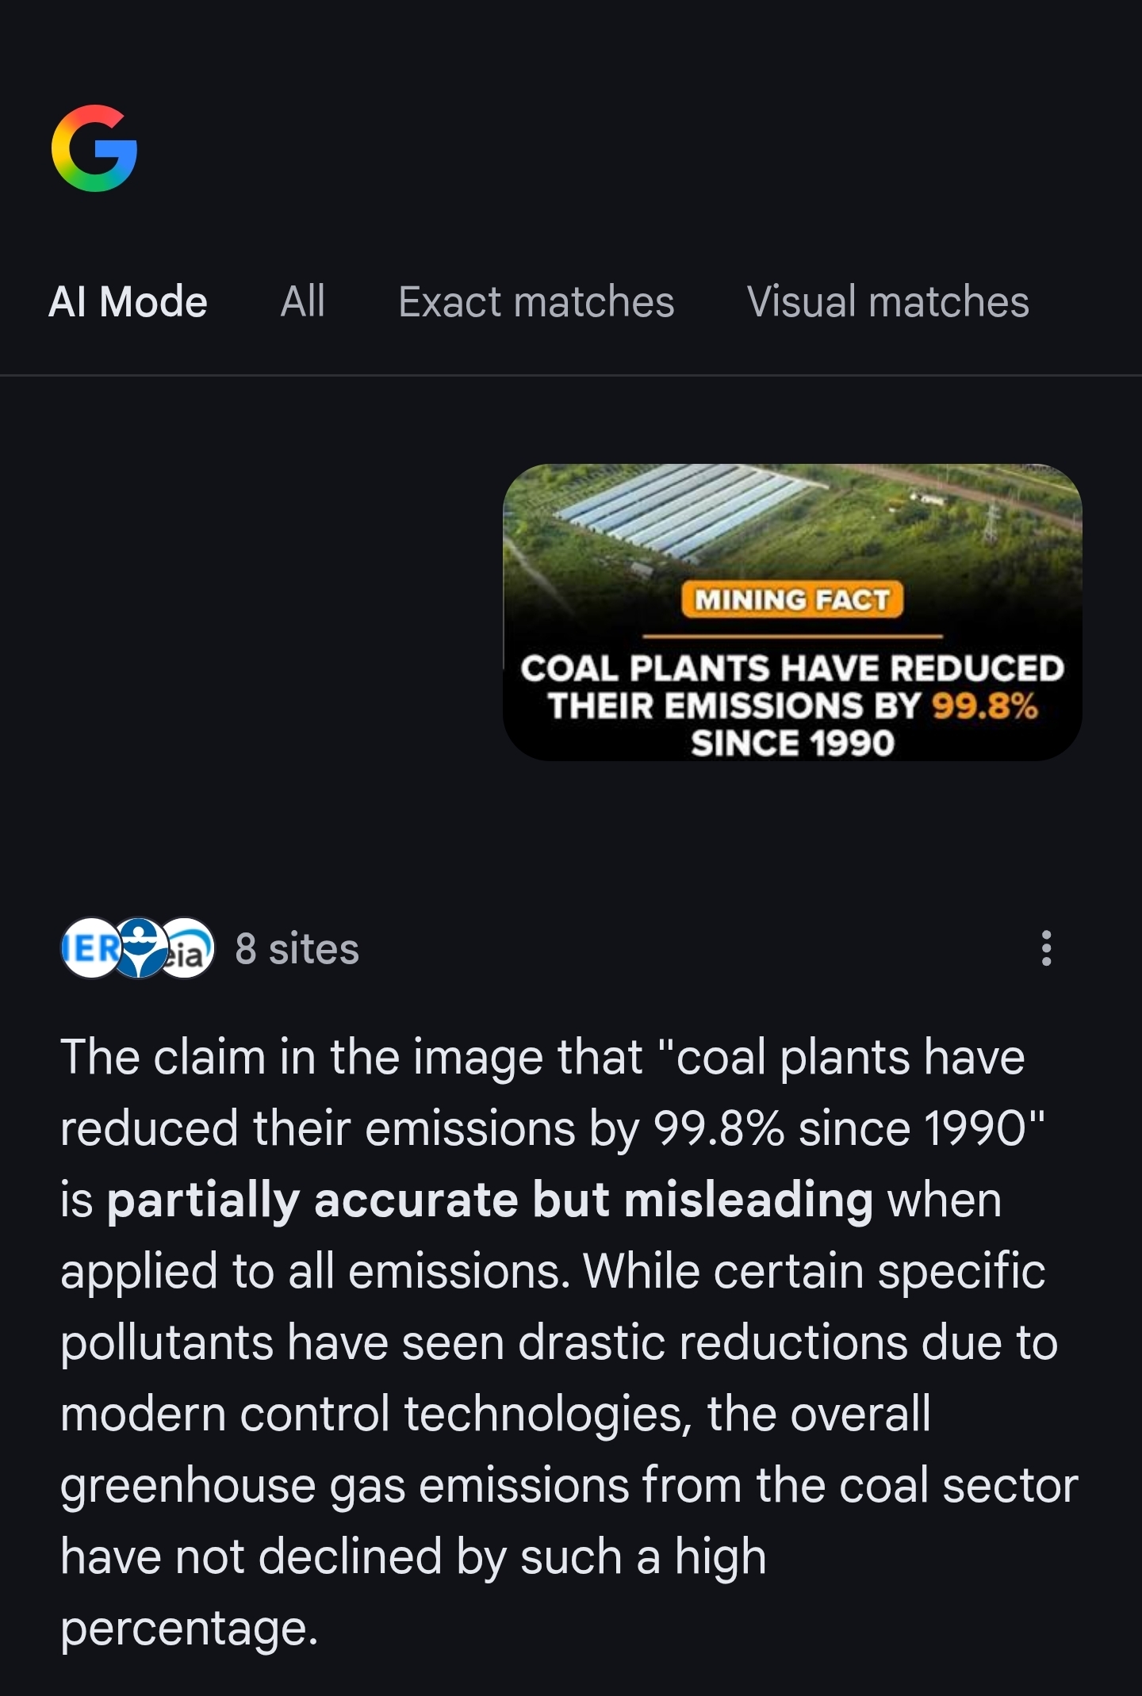
Task: Click 'SINCE 1990' caption in image
Action: coord(792,744)
